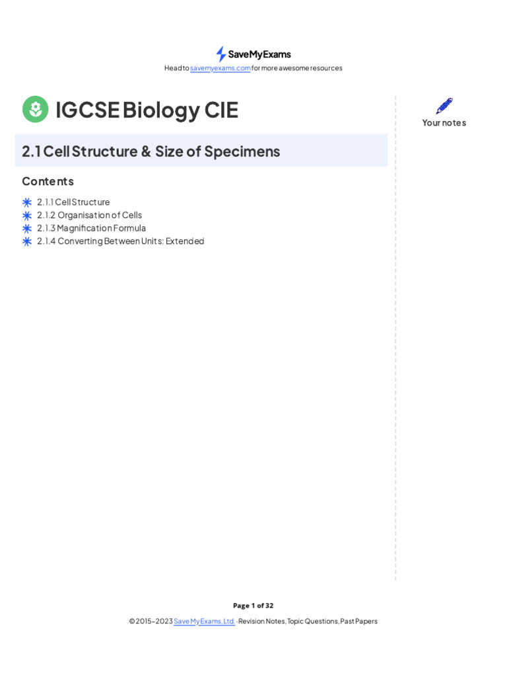Select the 2.1.2 Organisation of Cells entry
Image resolution: width=507 pixels, height=677 pixels.
pos(89,216)
